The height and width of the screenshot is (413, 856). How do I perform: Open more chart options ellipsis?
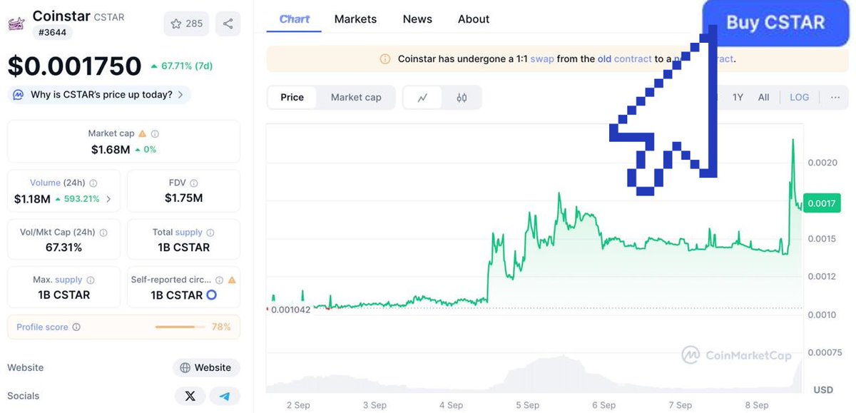[x=835, y=98]
